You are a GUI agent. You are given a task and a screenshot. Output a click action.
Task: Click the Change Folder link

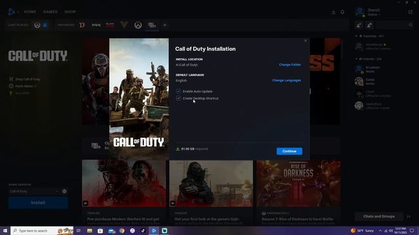289,65
